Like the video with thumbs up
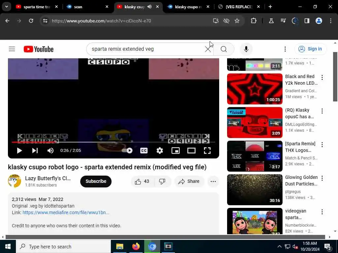The height and width of the screenshot is (253, 338). (142, 182)
